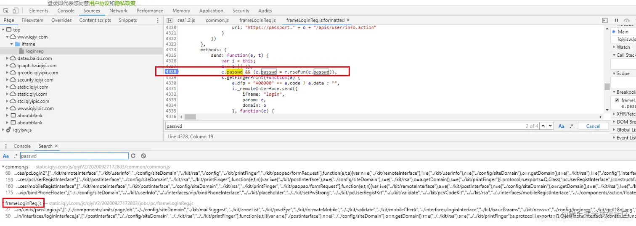
Task: Open the Security panel
Action: pos(241,11)
